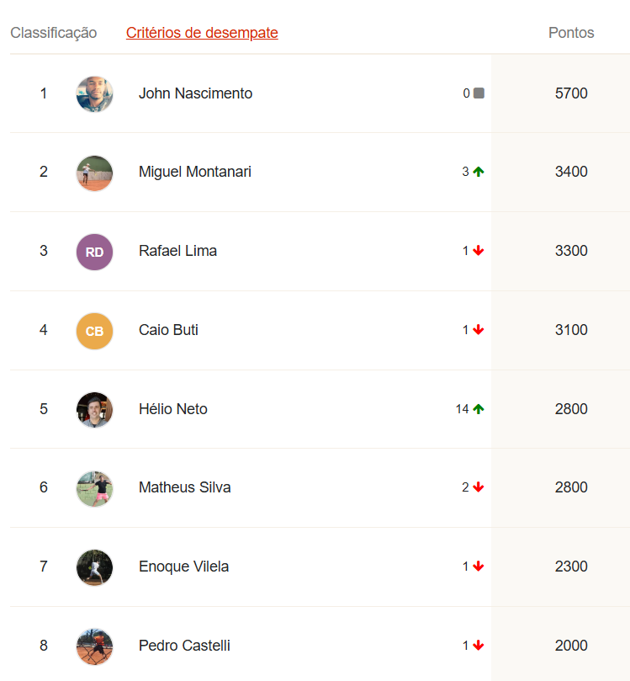The image size is (630, 681).
Task: Click John Nascimento's profile photo
Action: (x=94, y=94)
